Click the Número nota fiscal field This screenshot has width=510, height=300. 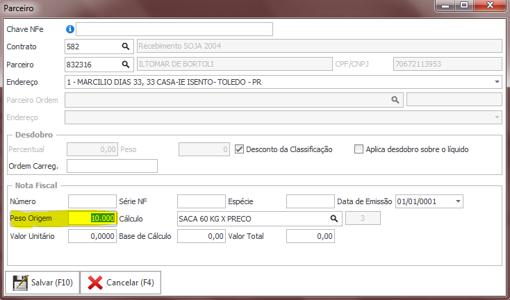tap(92, 201)
